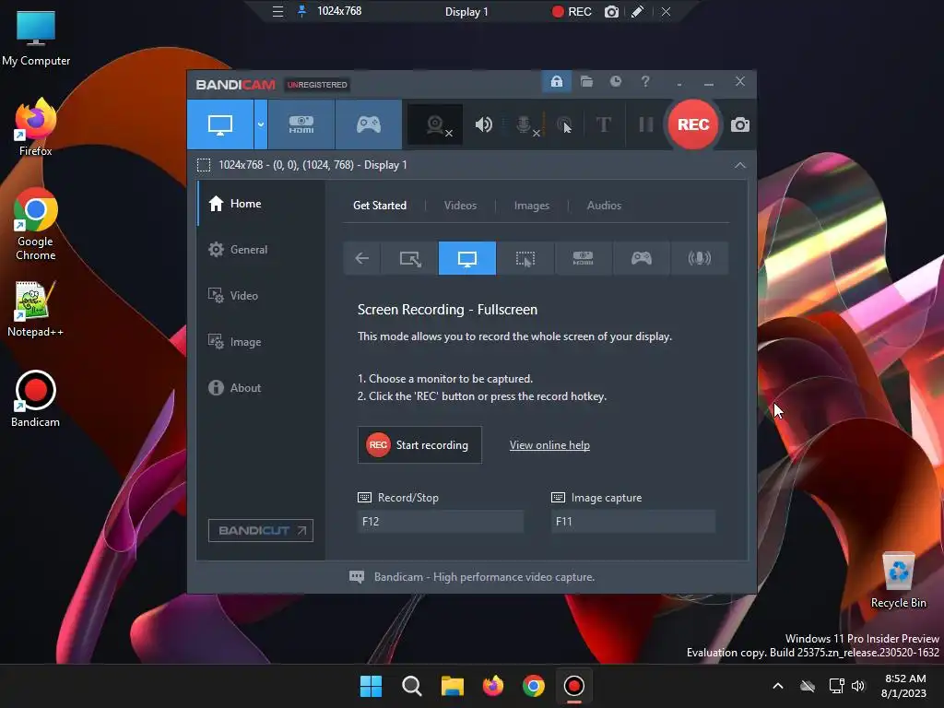Toggle the webcam overlay icon
The height and width of the screenshot is (708, 944).
(x=435, y=124)
